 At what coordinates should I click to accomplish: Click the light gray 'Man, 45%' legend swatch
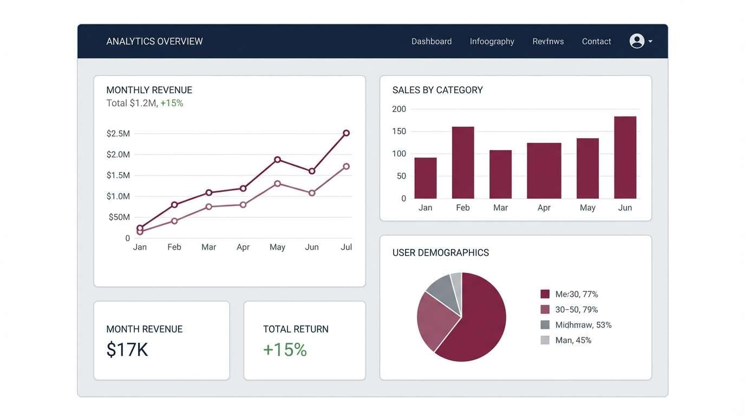pos(544,340)
